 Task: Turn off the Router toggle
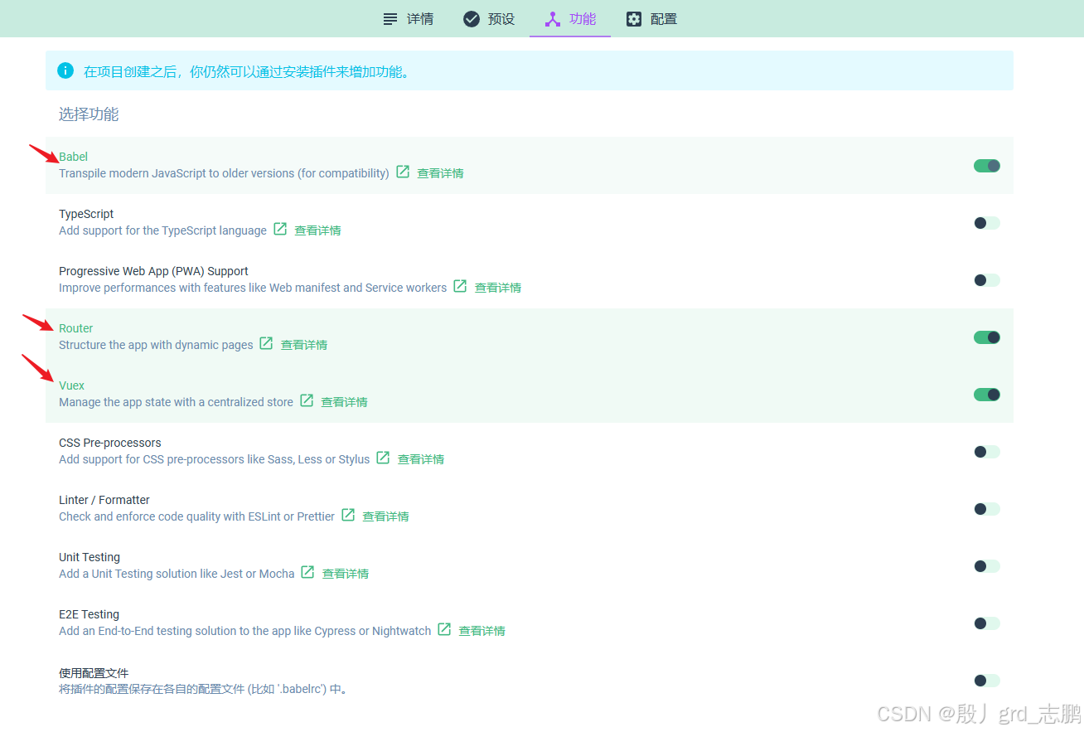pyautogui.click(x=987, y=337)
